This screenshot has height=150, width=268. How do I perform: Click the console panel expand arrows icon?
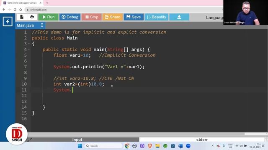[x=29, y=140]
